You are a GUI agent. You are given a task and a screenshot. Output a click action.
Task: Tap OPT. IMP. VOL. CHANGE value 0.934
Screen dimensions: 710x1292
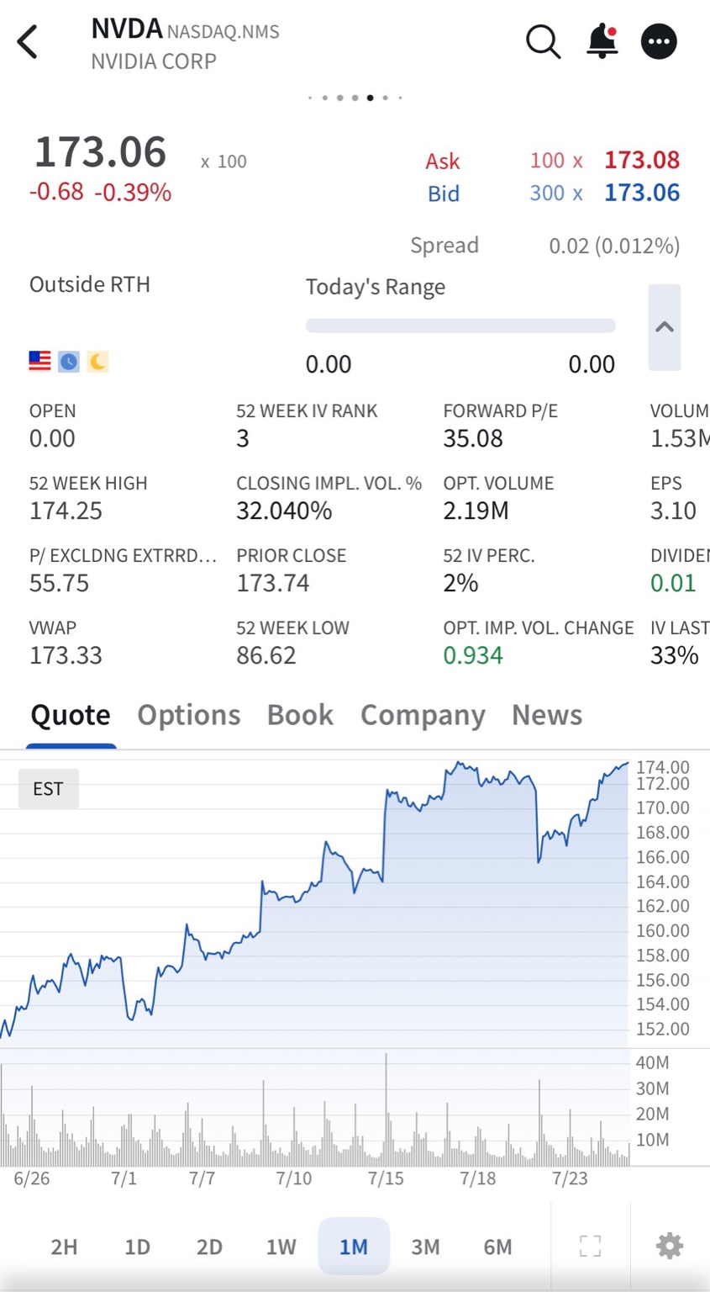coord(473,655)
